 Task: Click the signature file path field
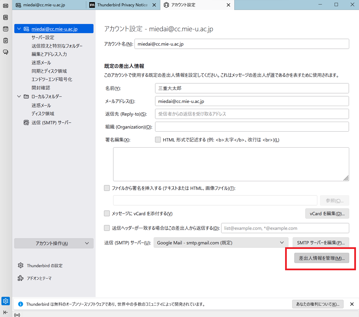click(215, 200)
